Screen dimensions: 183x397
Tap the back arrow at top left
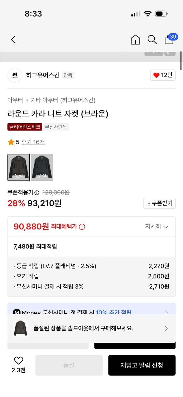13,39
